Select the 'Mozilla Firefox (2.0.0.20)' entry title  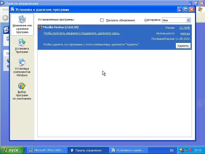pos(61,27)
